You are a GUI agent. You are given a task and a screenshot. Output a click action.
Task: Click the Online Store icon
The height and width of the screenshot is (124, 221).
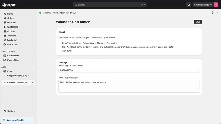5,56
